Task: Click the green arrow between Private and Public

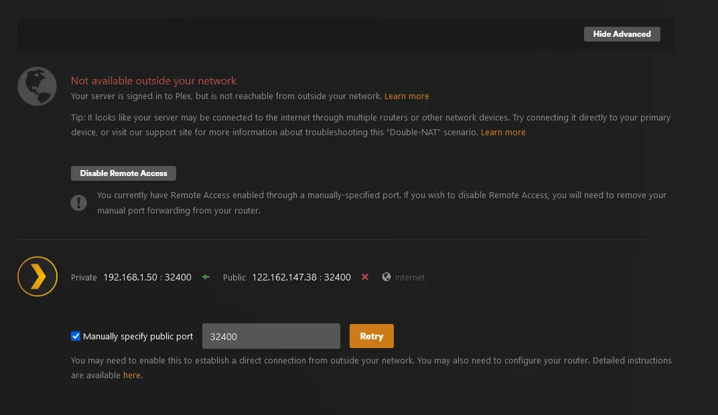Action: 206,277
